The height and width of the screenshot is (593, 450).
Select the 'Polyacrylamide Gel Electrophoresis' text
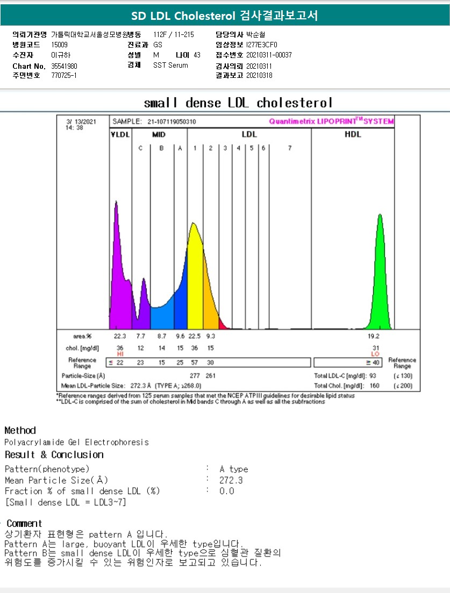coord(76,442)
